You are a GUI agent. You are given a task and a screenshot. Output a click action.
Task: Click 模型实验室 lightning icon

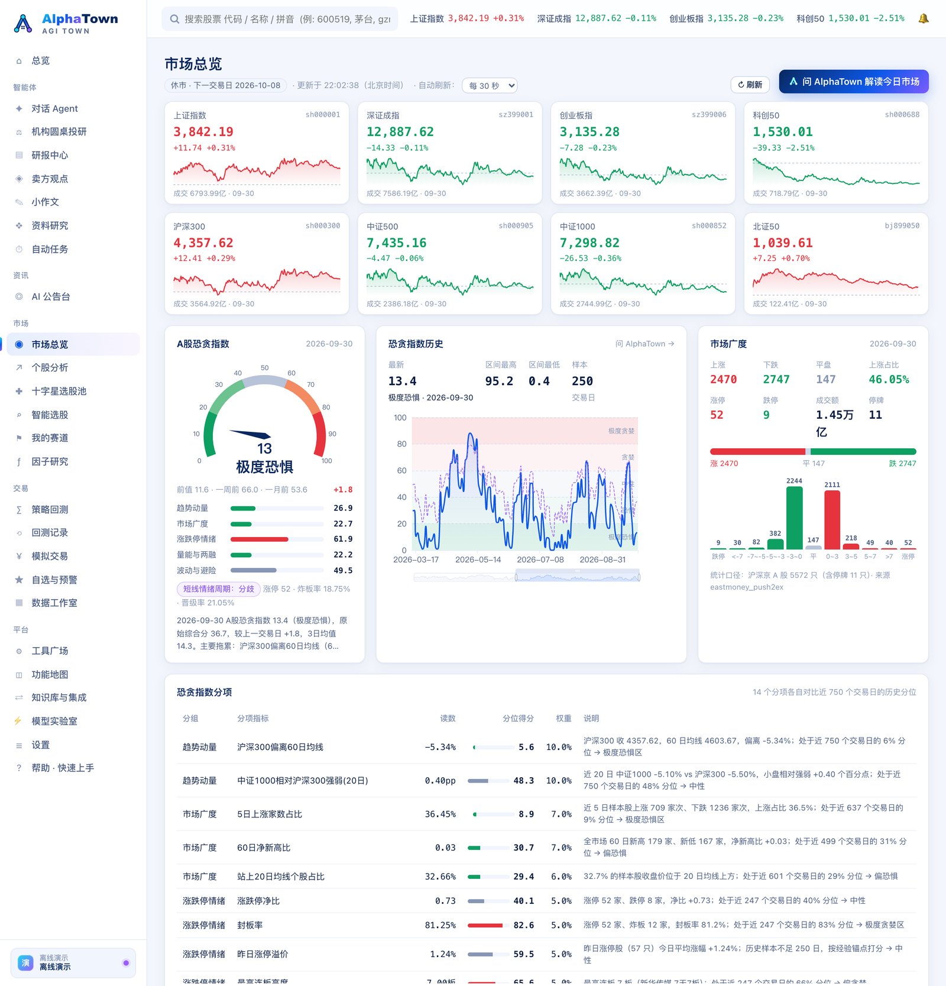coord(18,721)
